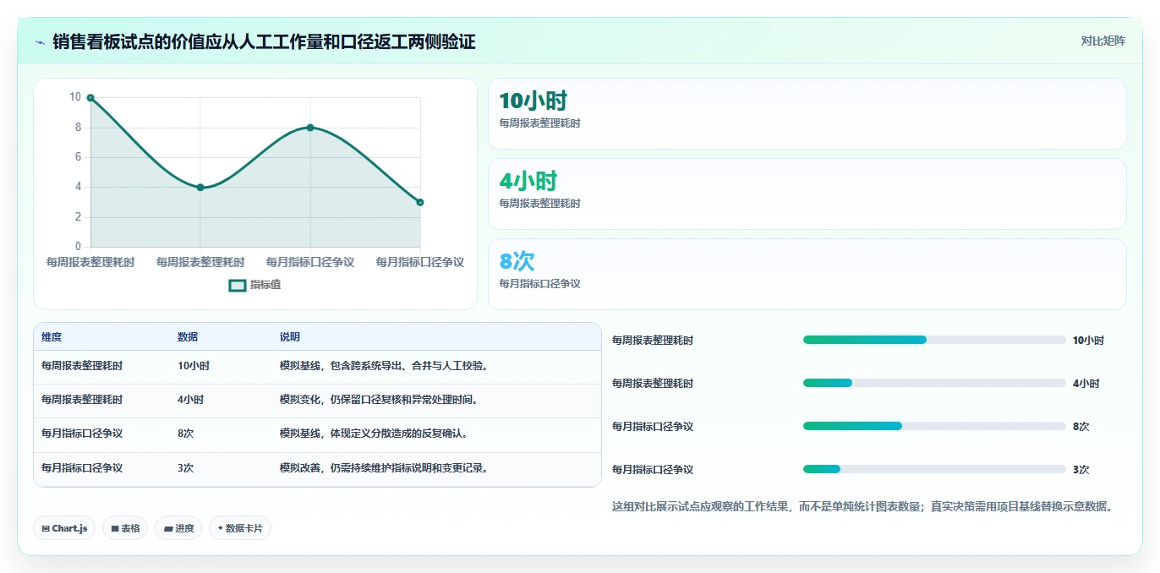Click the footnote starting '这组对比展示试点应观察的工作结果'
The image size is (1160, 573).
[863, 507]
